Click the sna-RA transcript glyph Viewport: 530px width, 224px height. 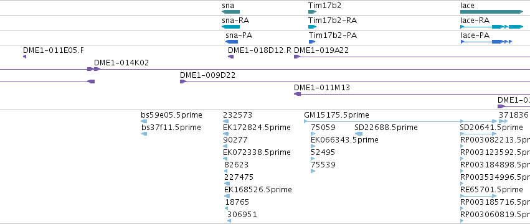(230, 27)
